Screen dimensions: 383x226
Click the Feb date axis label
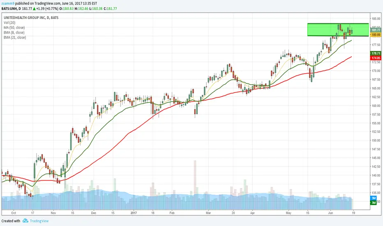click(x=172, y=213)
